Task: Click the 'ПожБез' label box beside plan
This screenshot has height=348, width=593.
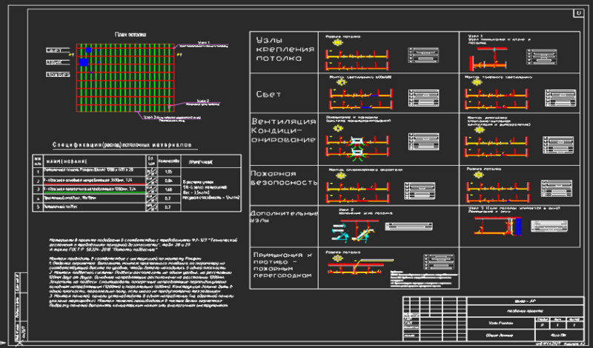Action: coord(58,75)
